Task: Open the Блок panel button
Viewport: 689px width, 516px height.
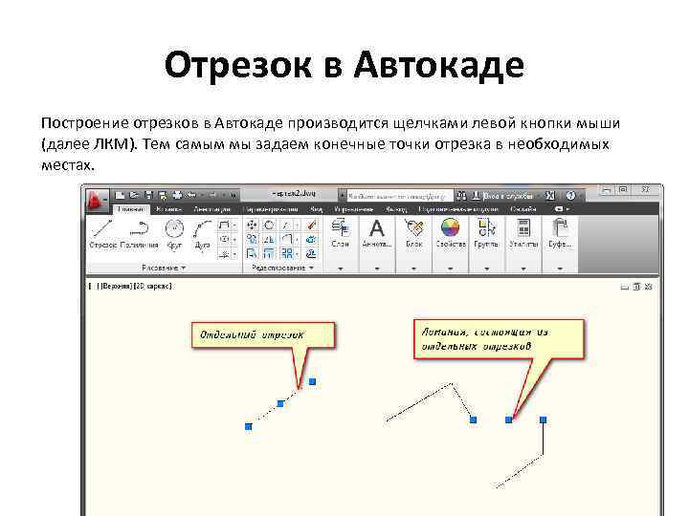Action: (413, 233)
